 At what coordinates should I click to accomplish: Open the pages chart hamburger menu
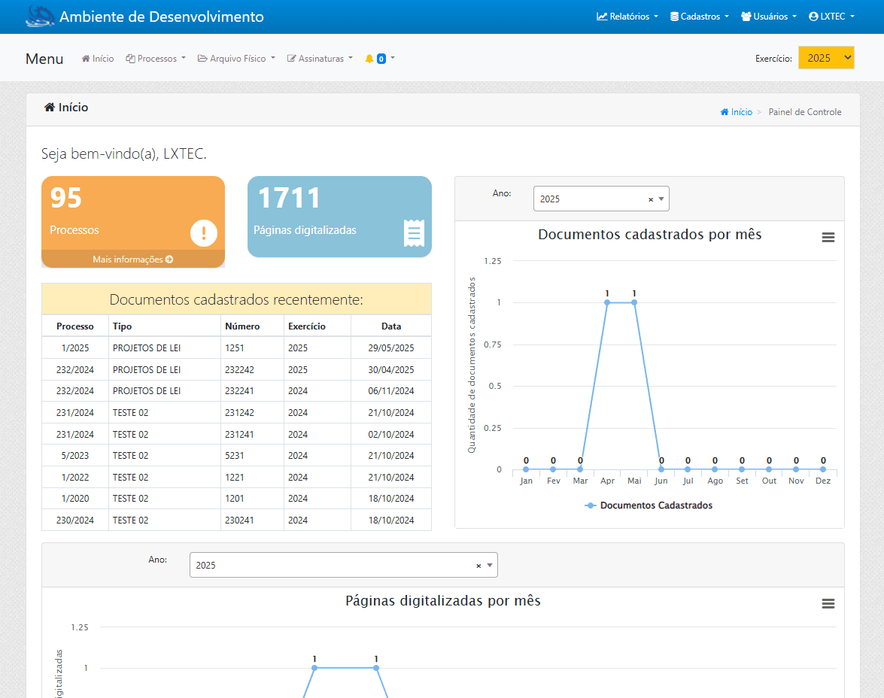(828, 604)
